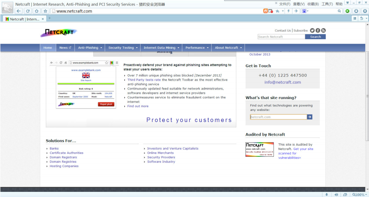Expand the Security Testing navigation dropdown
This screenshot has width=369, height=197.
point(123,48)
